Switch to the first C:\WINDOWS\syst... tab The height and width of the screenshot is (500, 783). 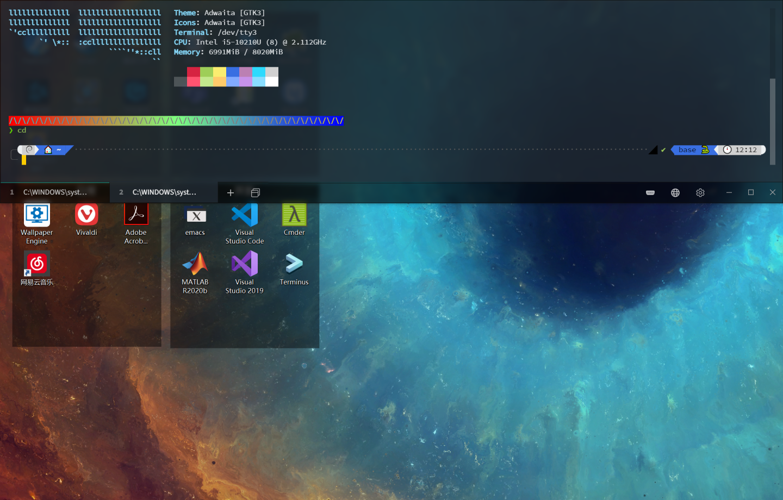tap(54, 192)
